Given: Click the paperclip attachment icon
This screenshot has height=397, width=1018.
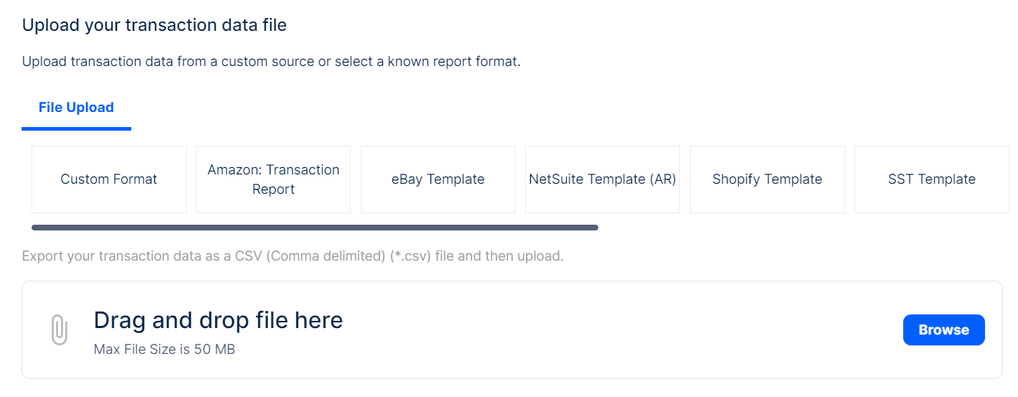Looking at the screenshot, I should click(60, 330).
